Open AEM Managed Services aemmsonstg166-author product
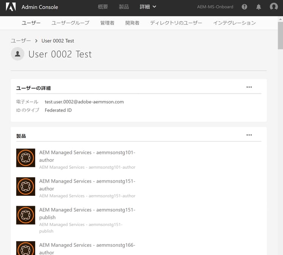Screen dimensions: 283x255 87,249
